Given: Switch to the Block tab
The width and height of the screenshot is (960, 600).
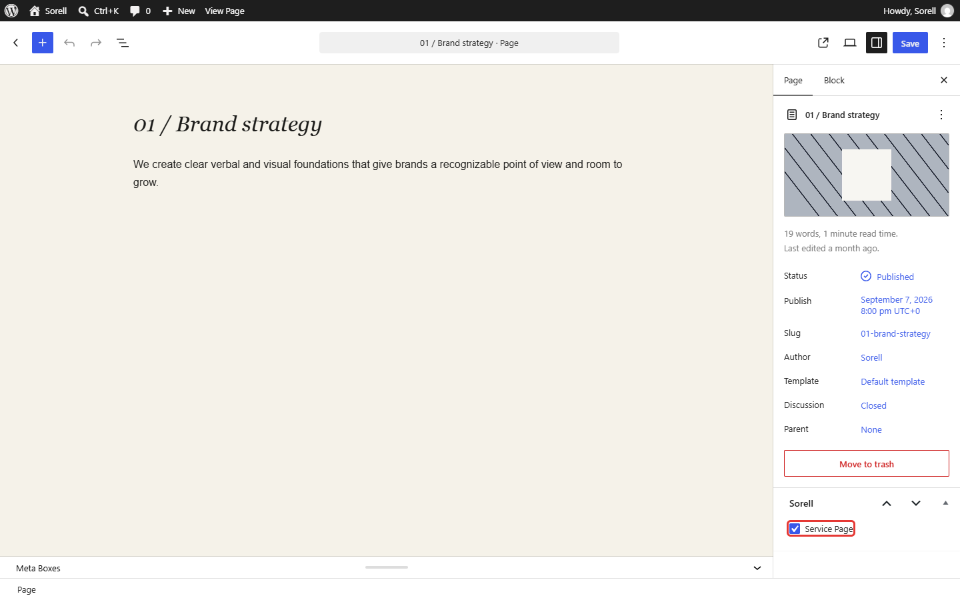Looking at the screenshot, I should coord(834,81).
